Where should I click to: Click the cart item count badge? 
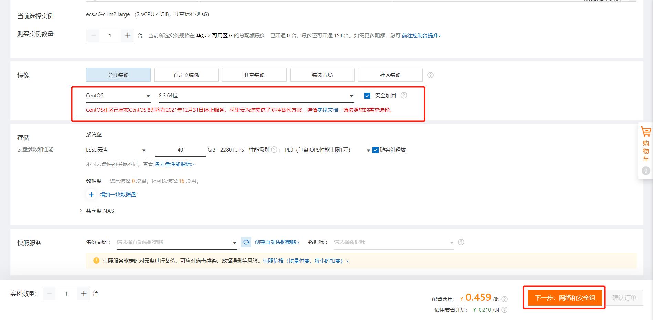click(646, 171)
